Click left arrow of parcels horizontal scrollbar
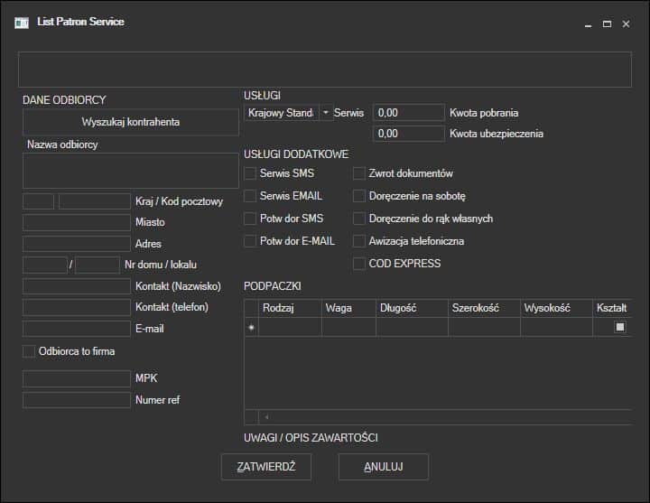 pyautogui.click(x=266, y=416)
